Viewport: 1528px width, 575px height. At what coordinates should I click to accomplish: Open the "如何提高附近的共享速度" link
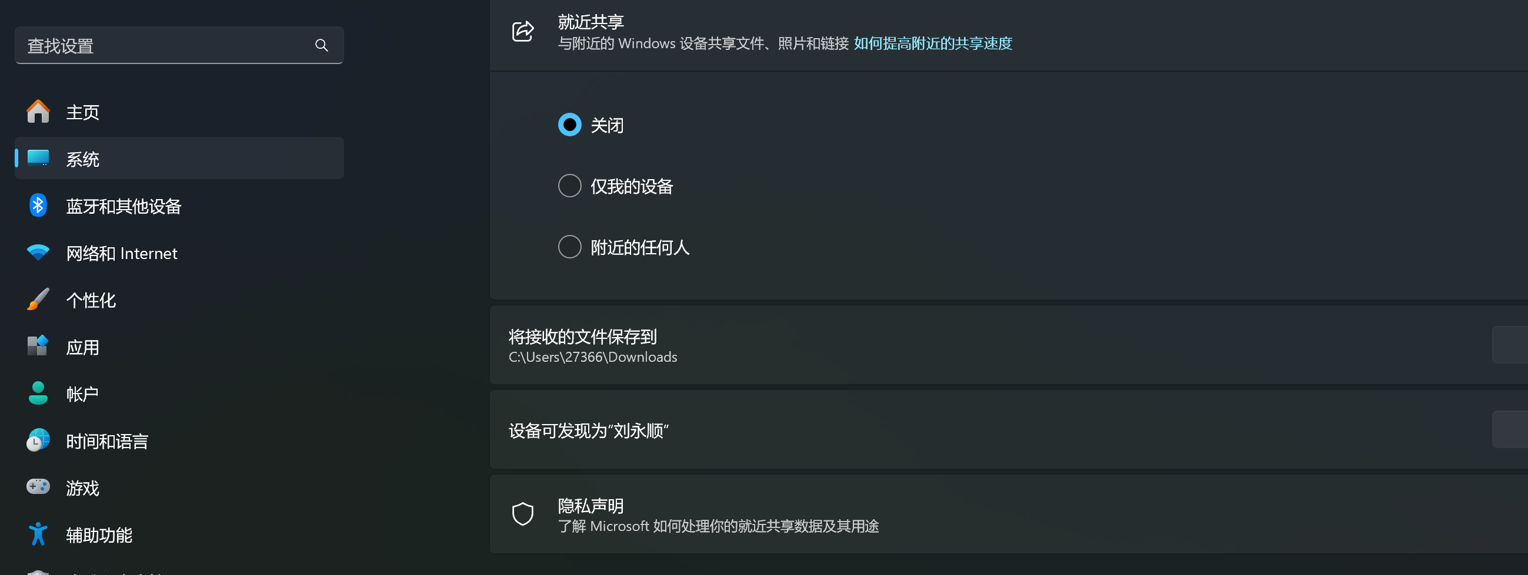(932, 43)
